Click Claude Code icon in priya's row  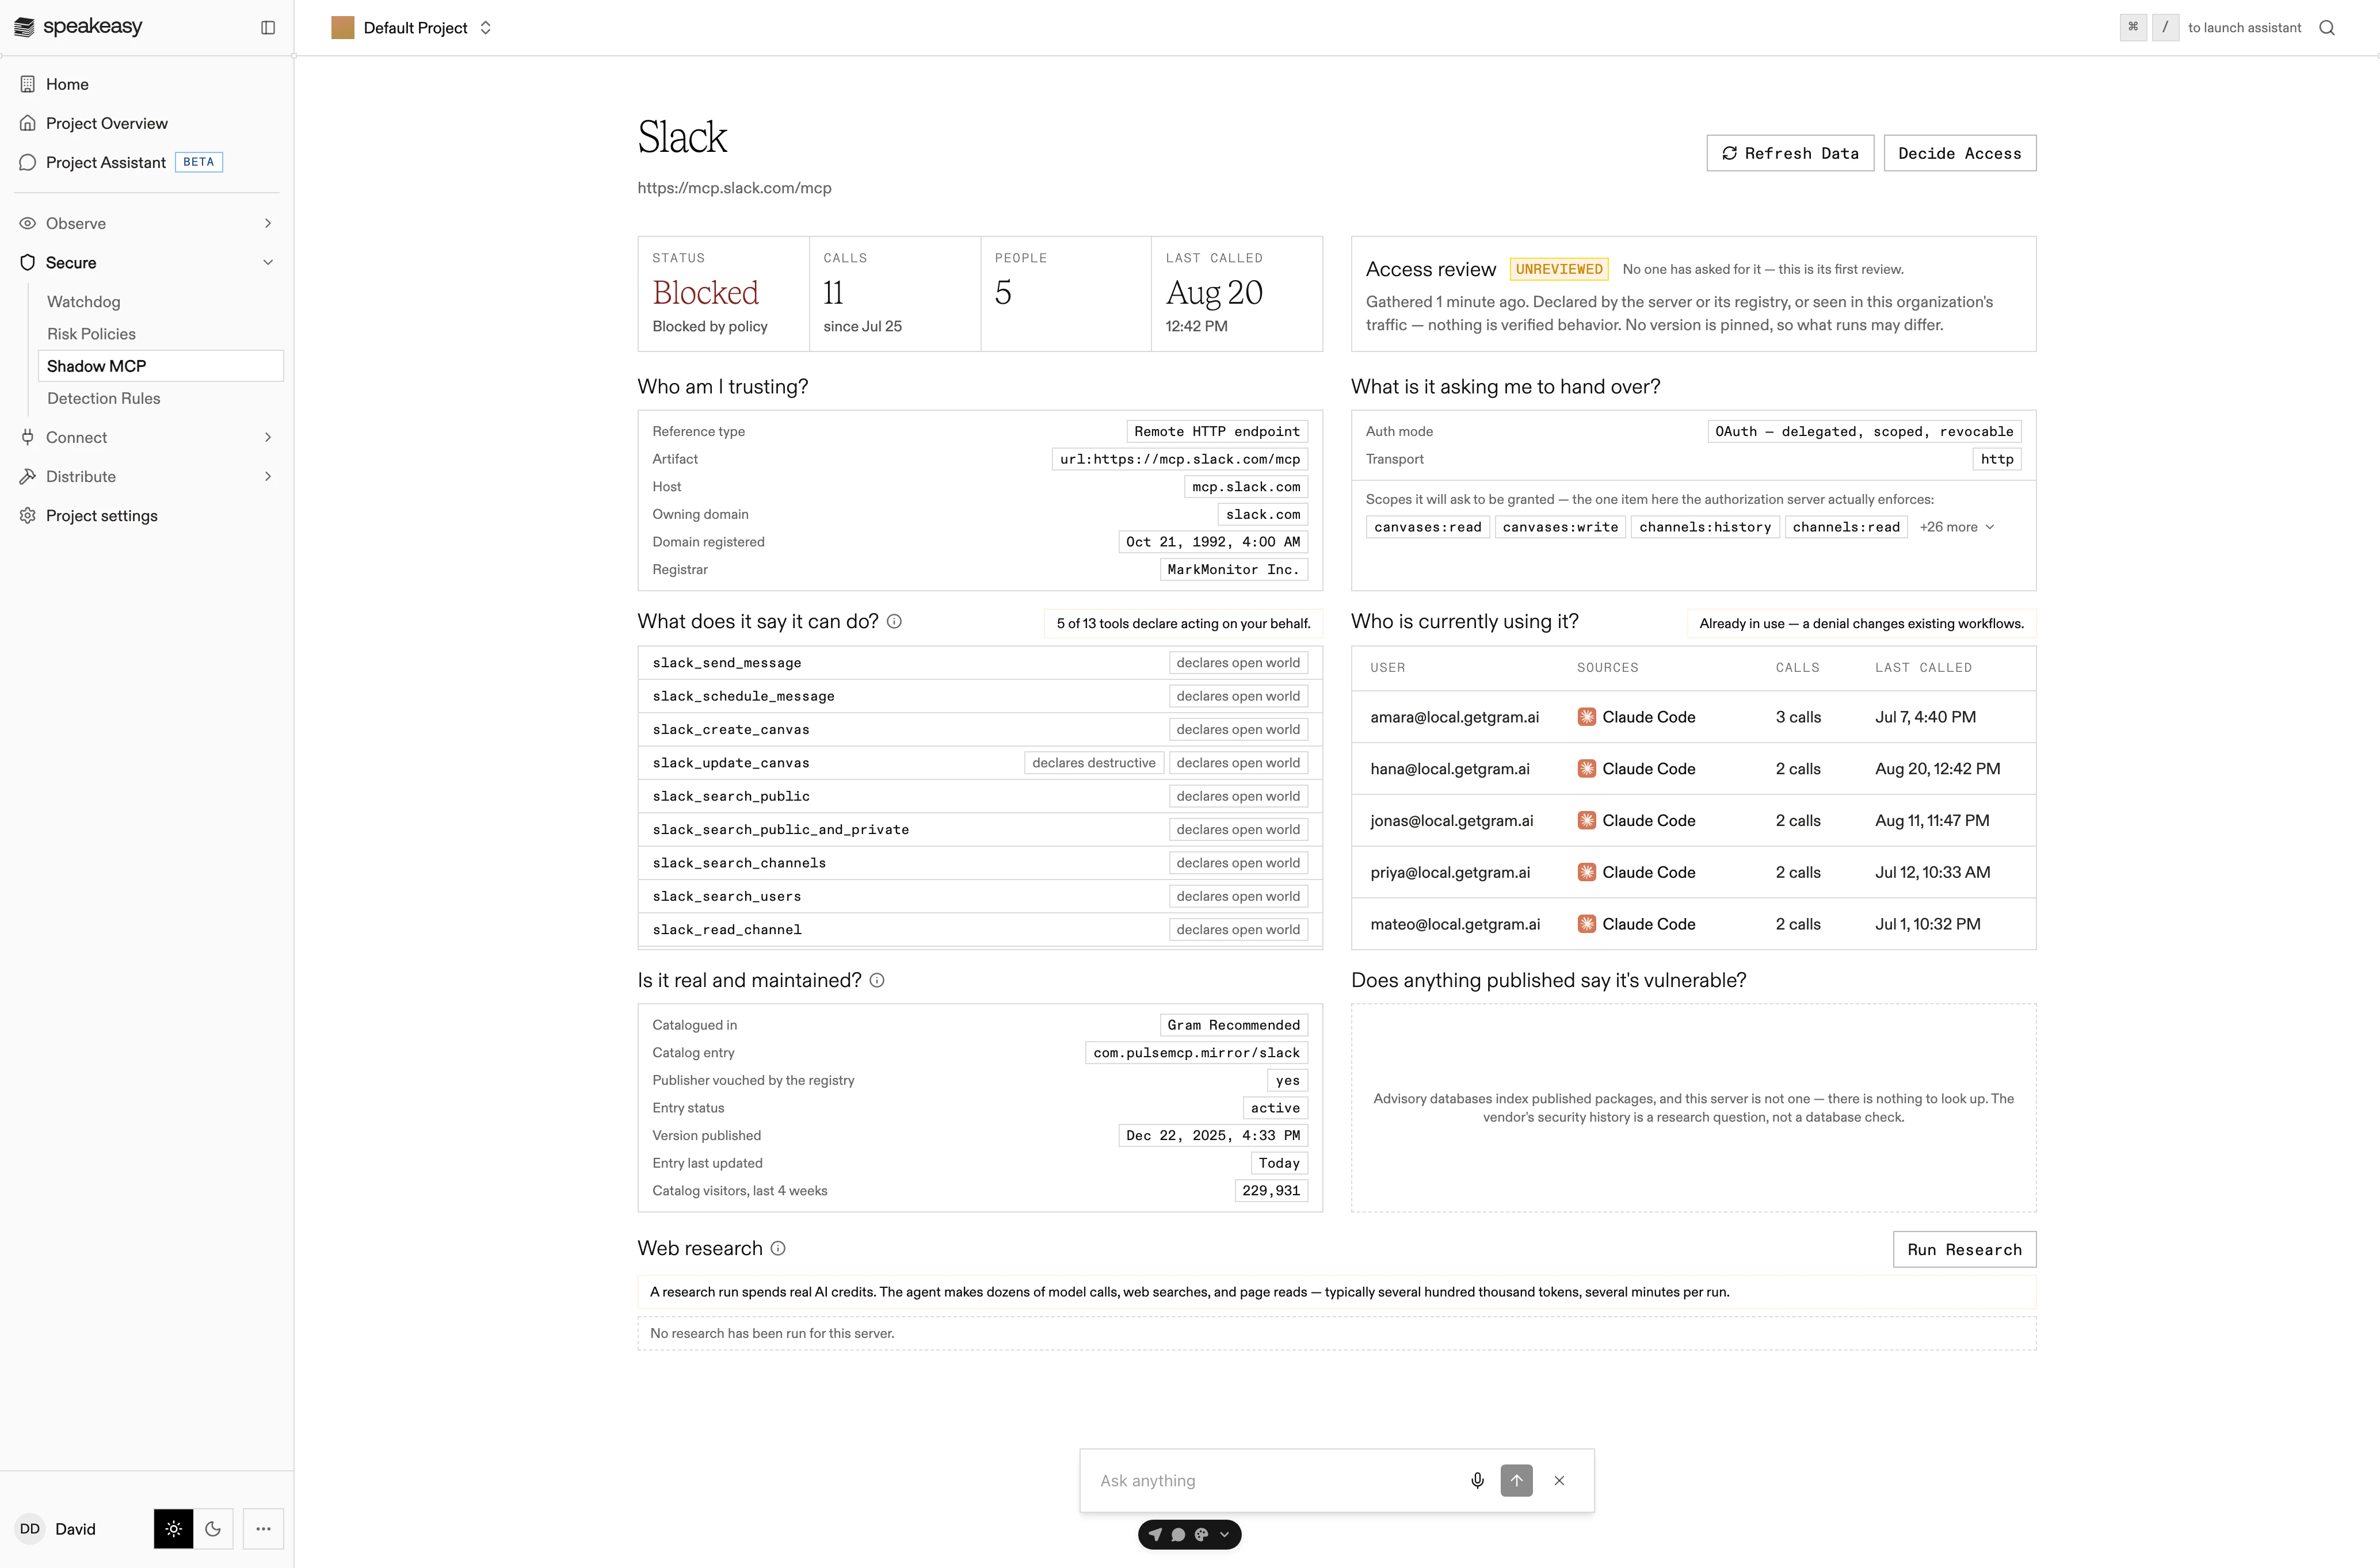tap(1586, 872)
